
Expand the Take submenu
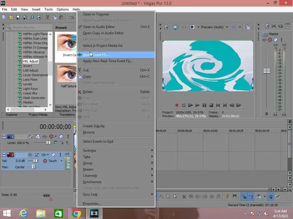click(x=116, y=157)
